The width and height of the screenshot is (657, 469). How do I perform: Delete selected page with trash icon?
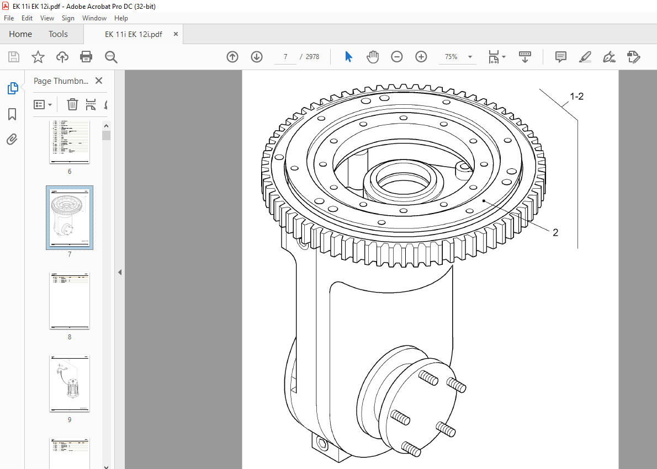click(72, 104)
